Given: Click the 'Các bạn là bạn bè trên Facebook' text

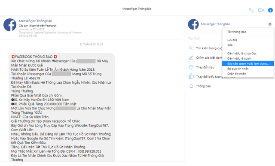Looking at the screenshot, I should pos(38,26).
